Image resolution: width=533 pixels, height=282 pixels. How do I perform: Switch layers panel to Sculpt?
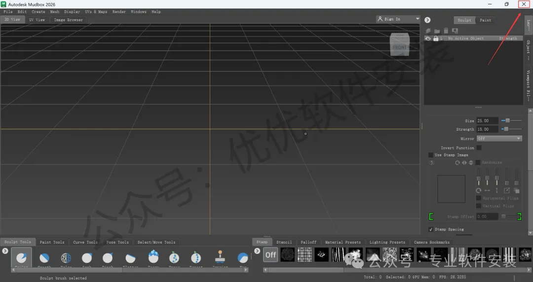point(464,20)
